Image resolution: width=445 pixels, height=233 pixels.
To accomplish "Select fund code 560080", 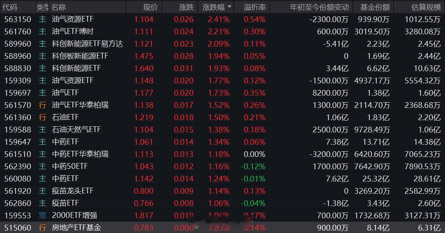I will (17, 179).
